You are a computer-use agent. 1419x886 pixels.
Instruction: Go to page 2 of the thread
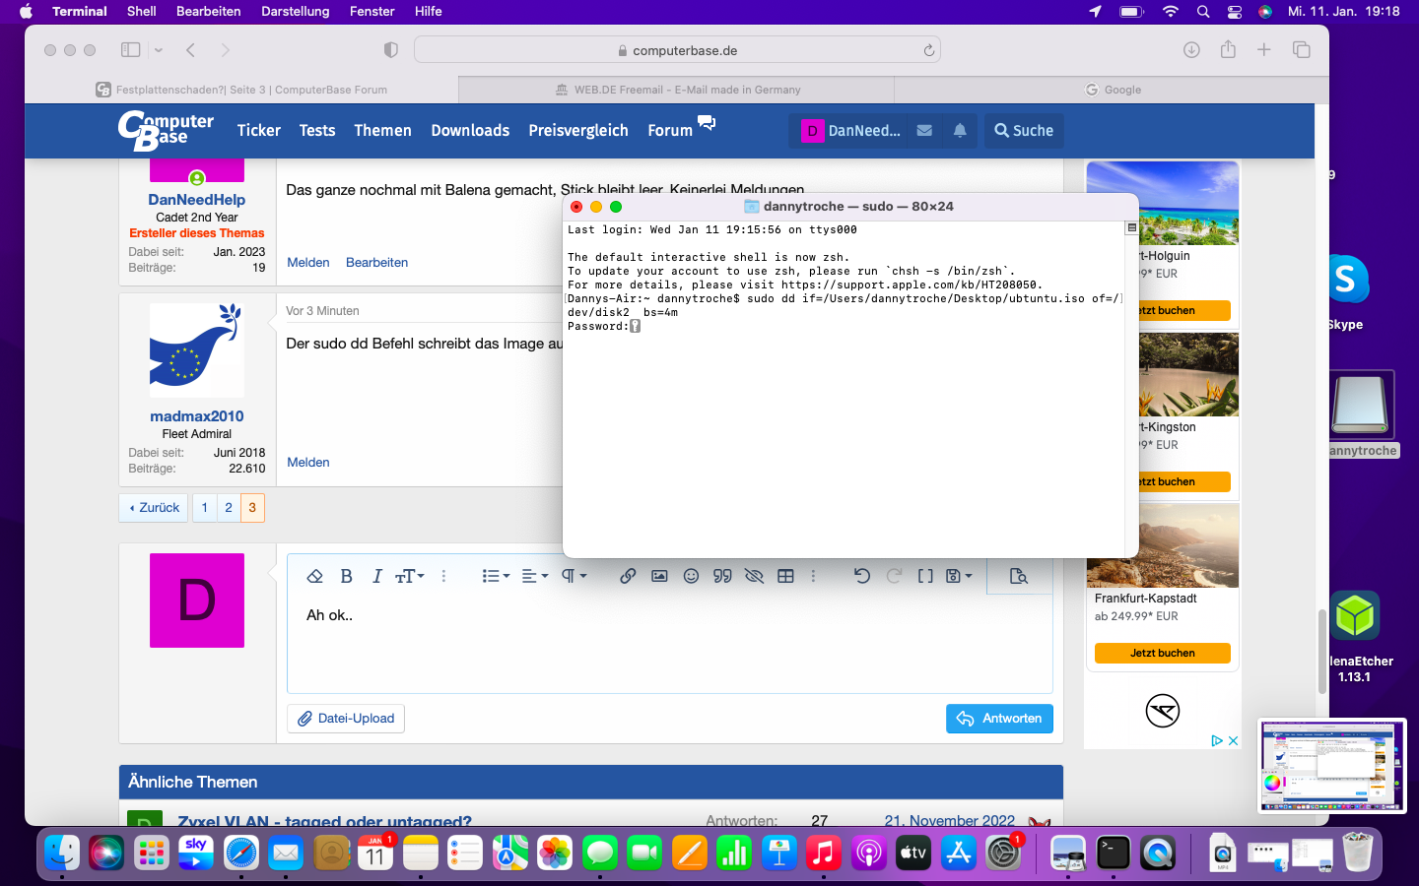pyautogui.click(x=229, y=508)
